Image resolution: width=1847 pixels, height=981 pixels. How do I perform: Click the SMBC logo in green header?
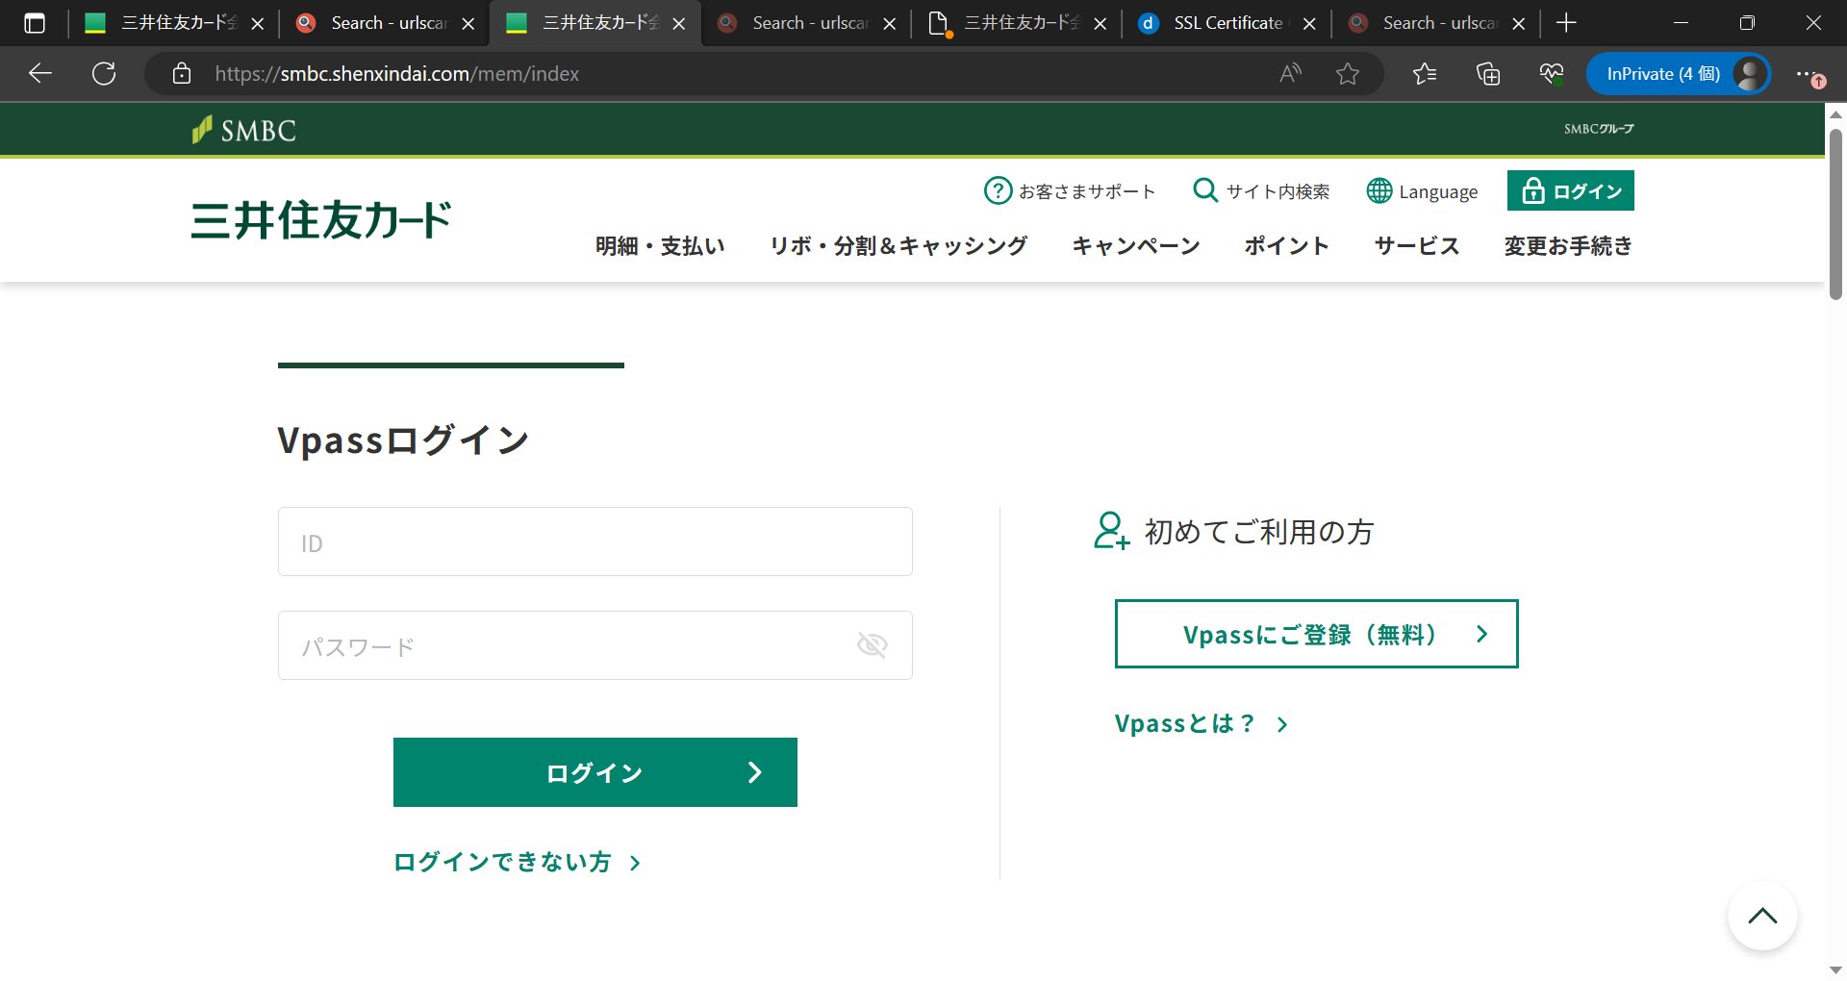click(244, 130)
